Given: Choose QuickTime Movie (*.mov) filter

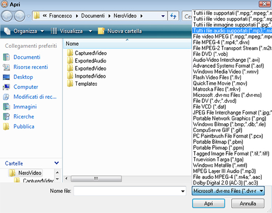Looking at the screenshot, I should pos(232,83).
